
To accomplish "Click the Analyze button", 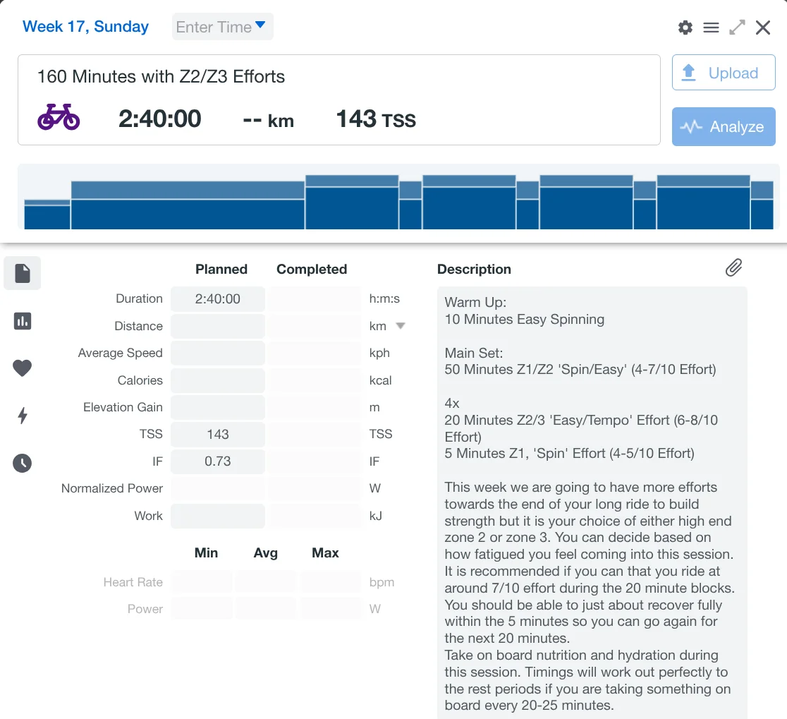I will point(723,127).
